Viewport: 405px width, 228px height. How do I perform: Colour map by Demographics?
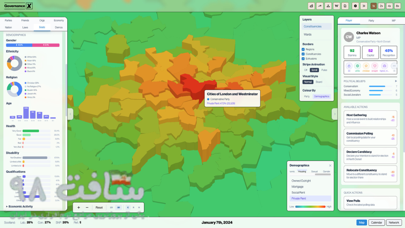click(322, 97)
